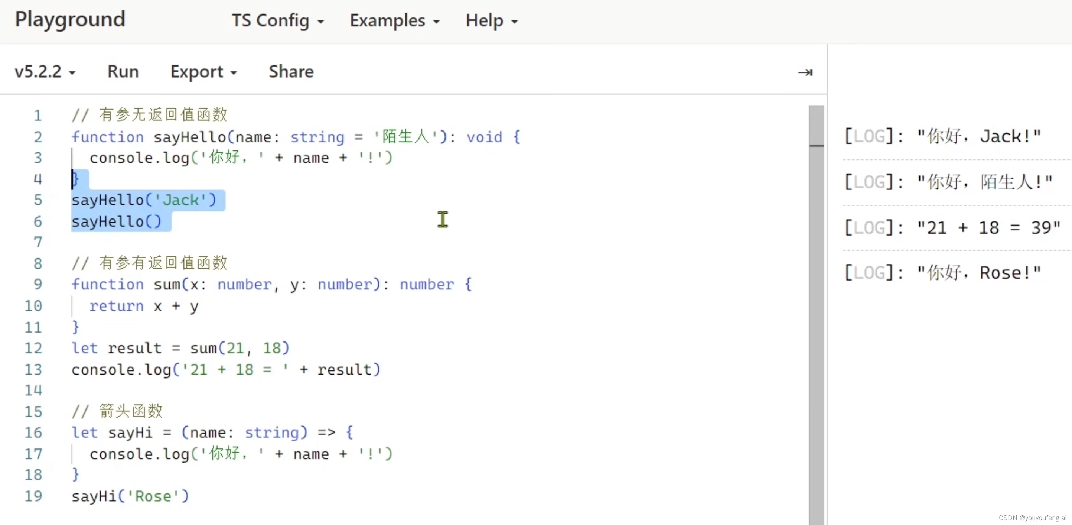Click line 6 sayHello empty call
Screen dimensions: 1072x525
coord(116,221)
